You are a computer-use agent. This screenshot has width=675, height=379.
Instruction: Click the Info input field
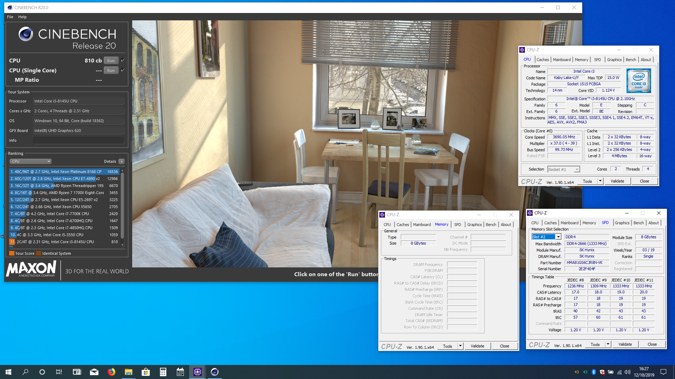pyautogui.click(x=78, y=140)
